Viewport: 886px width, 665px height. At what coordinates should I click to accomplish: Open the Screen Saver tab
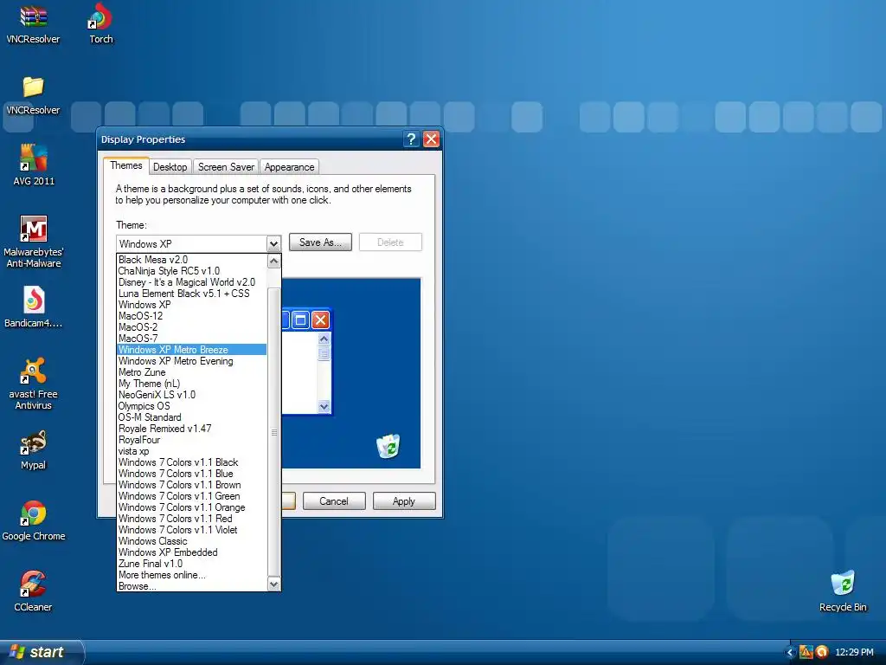tap(226, 167)
